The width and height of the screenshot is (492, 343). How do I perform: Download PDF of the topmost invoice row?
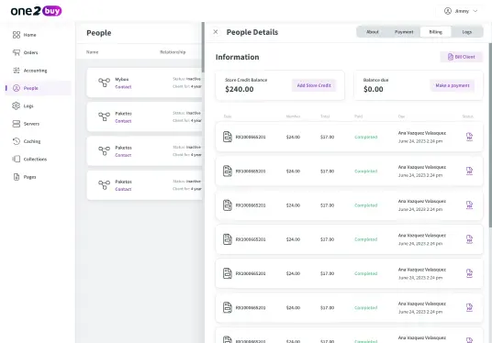[x=469, y=137]
